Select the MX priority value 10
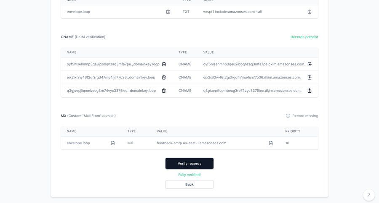Image resolution: width=379 pixels, height=203 pixels. [287, 143]
